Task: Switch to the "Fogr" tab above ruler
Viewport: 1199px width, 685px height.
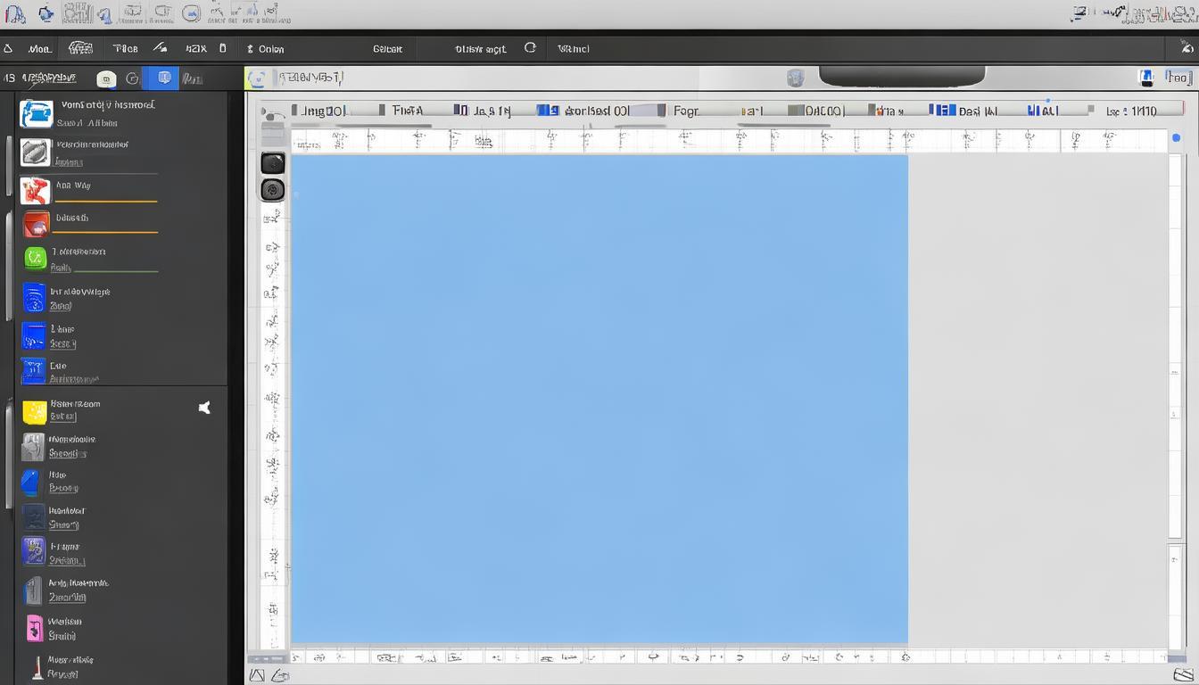Action: pos(686,111)
